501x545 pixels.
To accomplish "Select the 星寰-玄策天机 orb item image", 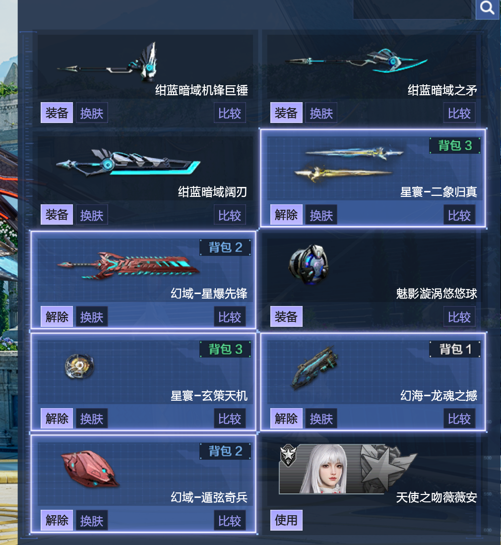I will [80, 366].
